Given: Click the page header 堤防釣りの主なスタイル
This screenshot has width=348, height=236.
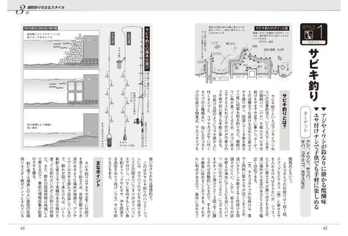Looking at the screenshot, I should [x=45, y=7].
